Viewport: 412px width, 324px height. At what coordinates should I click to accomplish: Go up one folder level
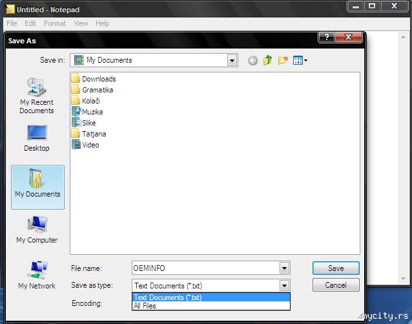coord(268,60)
